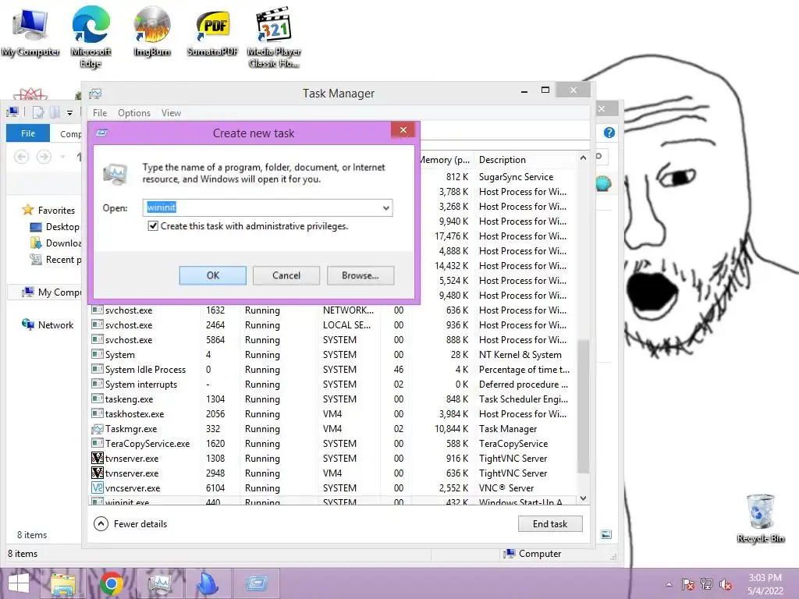799x599 pixels.
Task: Open Task Manager Options menu
Action: (134, 113)
